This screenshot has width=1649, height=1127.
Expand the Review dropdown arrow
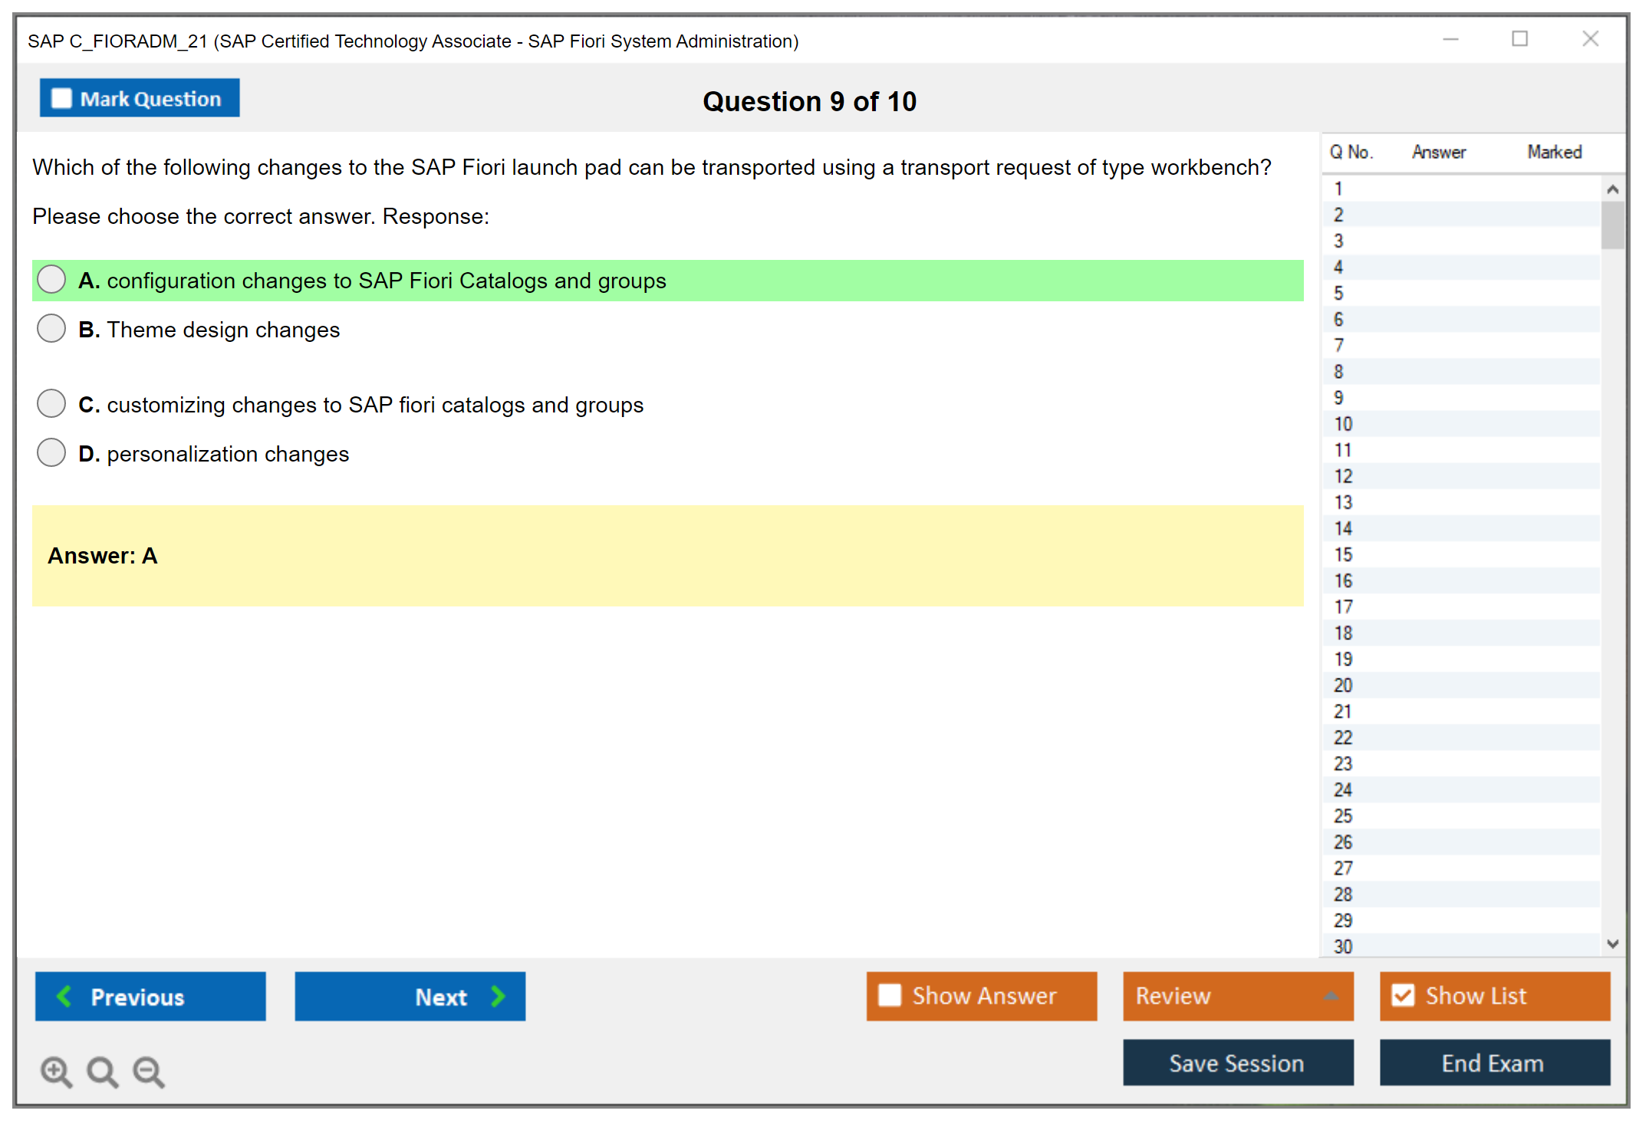point(1331,996)
